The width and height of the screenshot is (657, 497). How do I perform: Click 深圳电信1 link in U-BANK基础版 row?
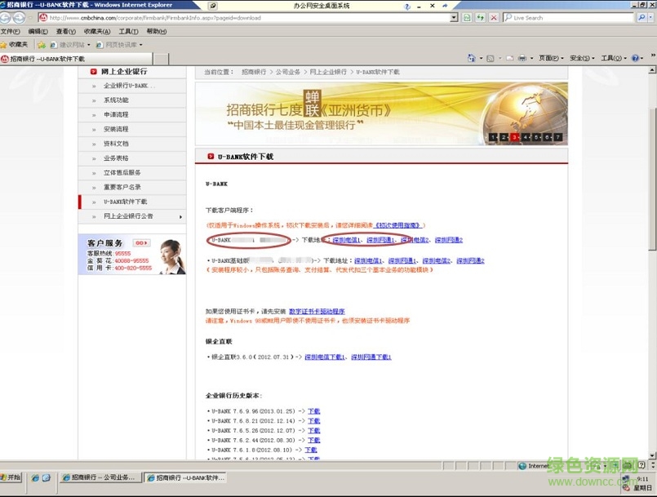[368, 260]
